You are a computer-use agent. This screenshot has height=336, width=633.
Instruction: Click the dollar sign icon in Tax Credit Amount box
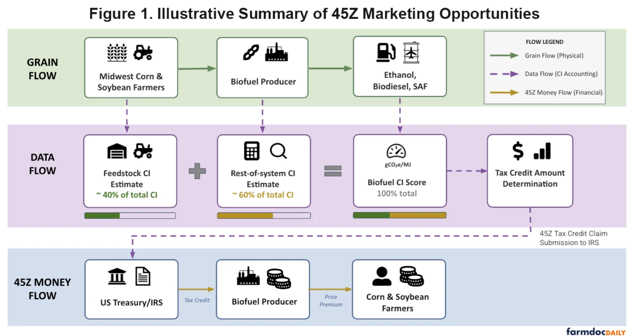[518, 151]
